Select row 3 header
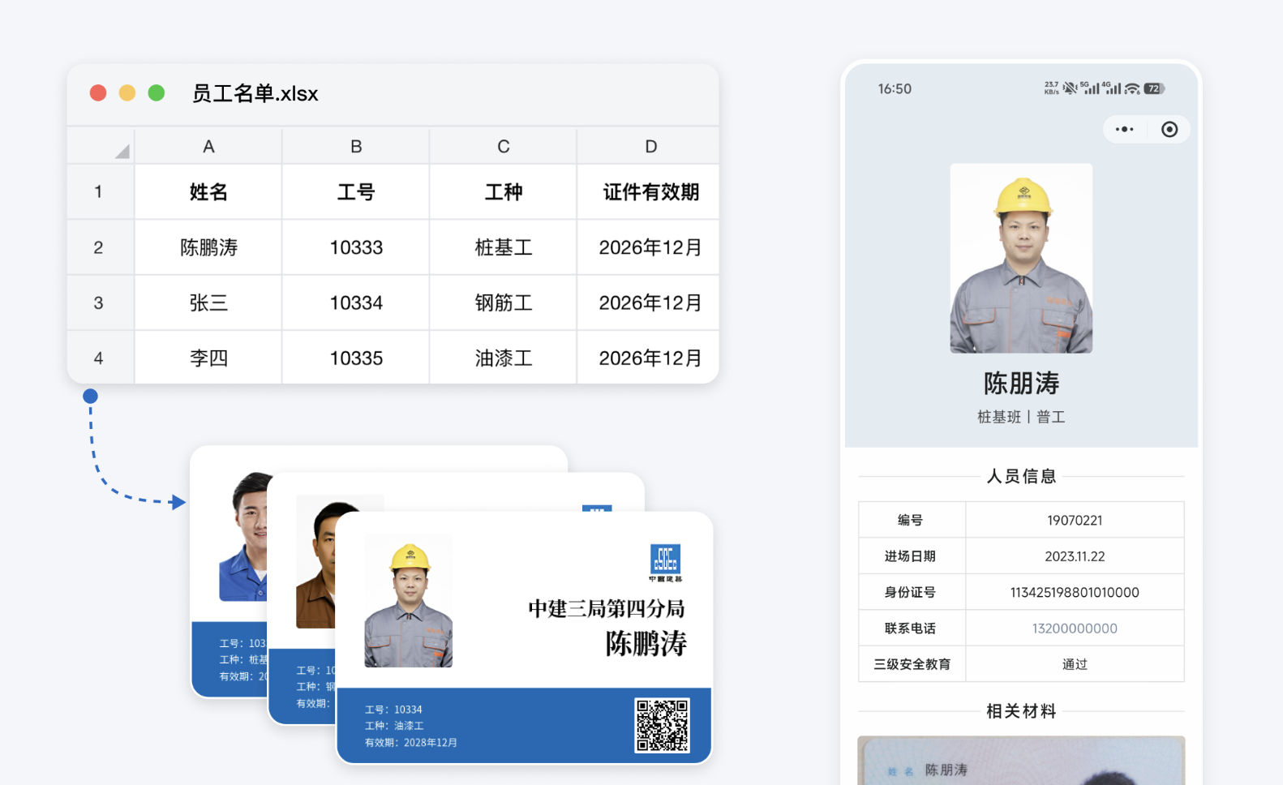1283x785 pixels. (x=99, y=302)
